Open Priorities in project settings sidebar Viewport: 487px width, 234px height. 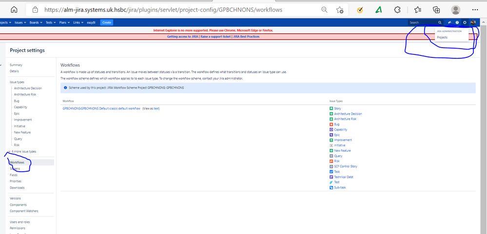pos(16,181)
